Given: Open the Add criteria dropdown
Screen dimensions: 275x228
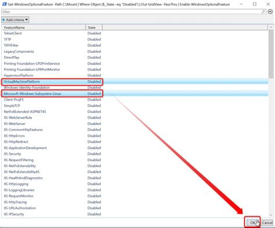Looking at the screenshot, I should [x=15, y=20].
